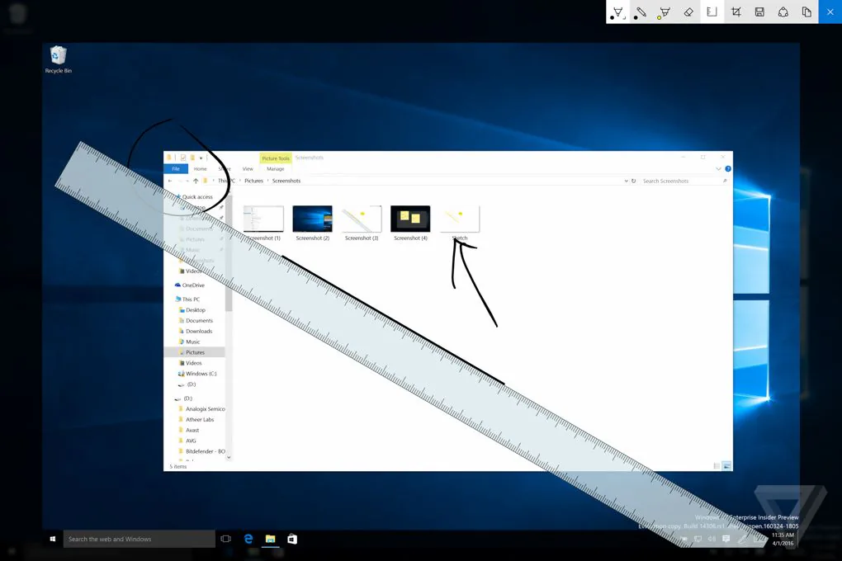842x561 pixels.
Task: Copy the sketch to clipboard
Action: 807,12
